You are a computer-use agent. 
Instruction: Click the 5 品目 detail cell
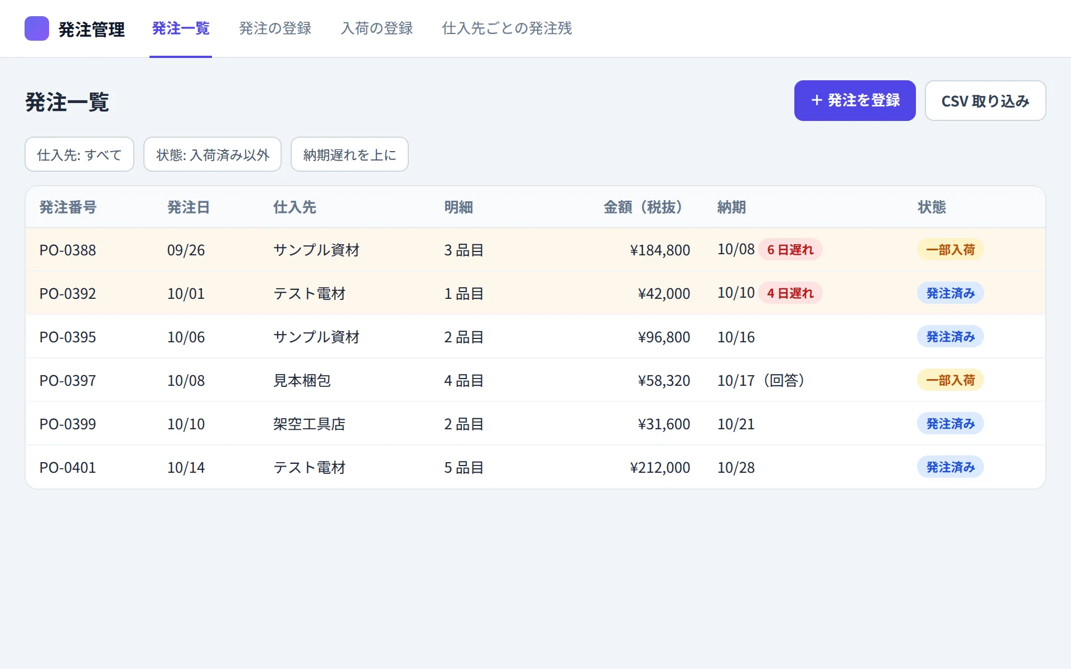pos(464,467)
